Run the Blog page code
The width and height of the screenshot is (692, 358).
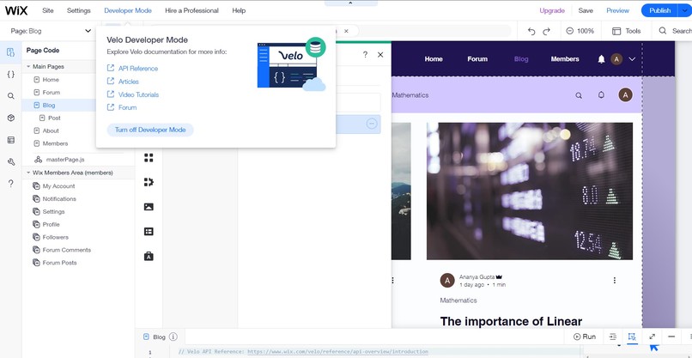pos(585,337)
